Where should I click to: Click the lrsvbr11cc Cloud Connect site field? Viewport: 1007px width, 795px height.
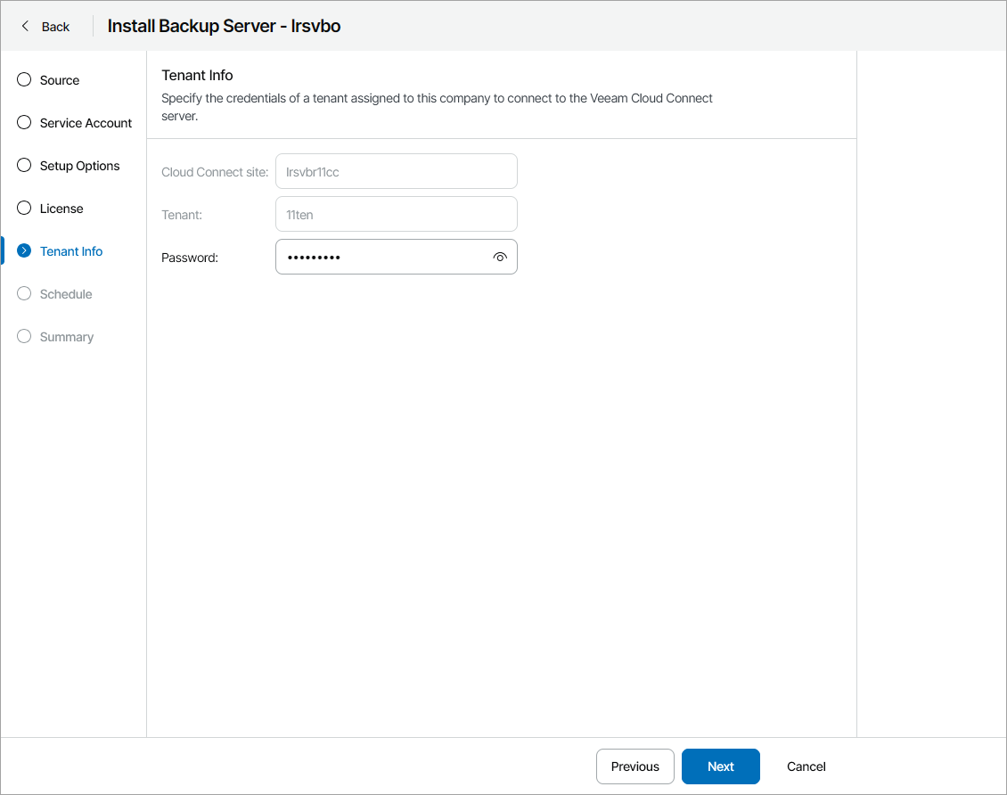[x=396, y=171]
